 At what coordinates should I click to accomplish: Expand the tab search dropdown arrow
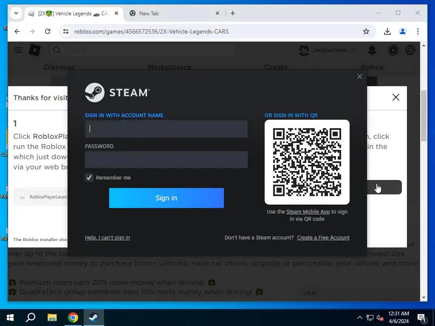(16, 13)
